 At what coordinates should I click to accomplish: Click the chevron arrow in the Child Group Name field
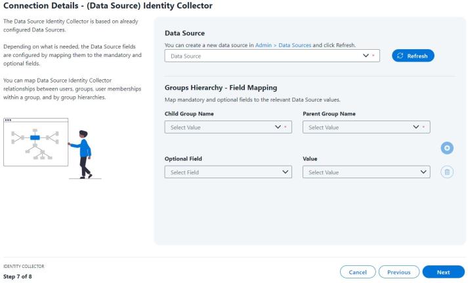click(x=278, y=127)
